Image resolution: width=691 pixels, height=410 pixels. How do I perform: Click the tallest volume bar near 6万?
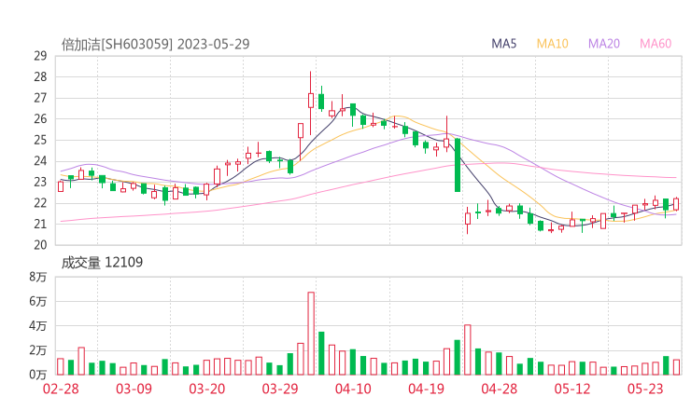coord(311,334)
